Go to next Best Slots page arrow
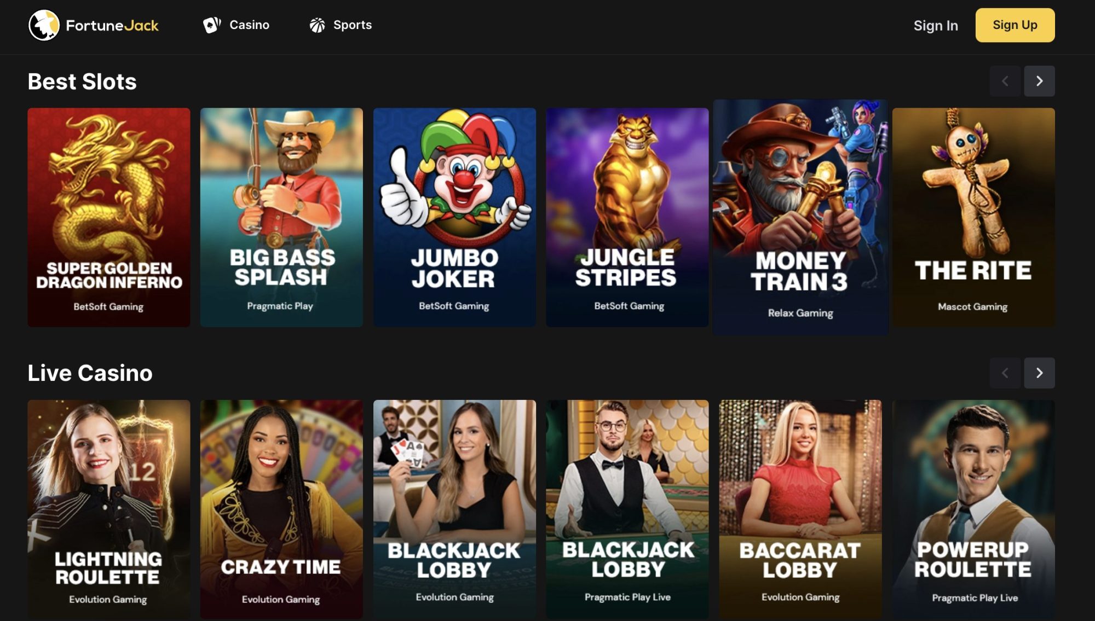Image resolution: width=1095 pixels, height=621 pixels. pos(1039,81)
